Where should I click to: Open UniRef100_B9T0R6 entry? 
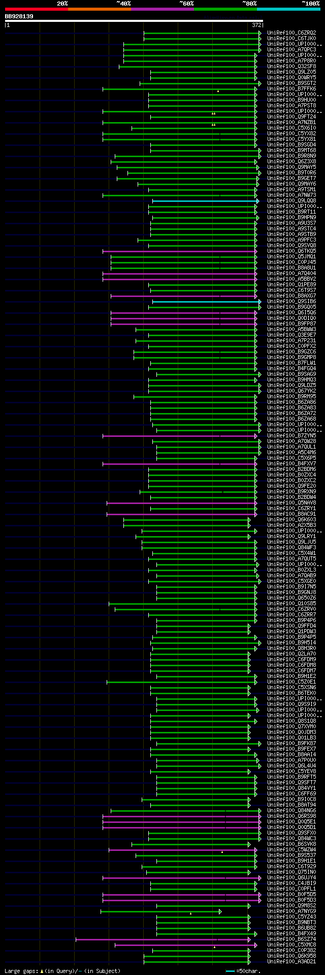[x=291, y=173]
